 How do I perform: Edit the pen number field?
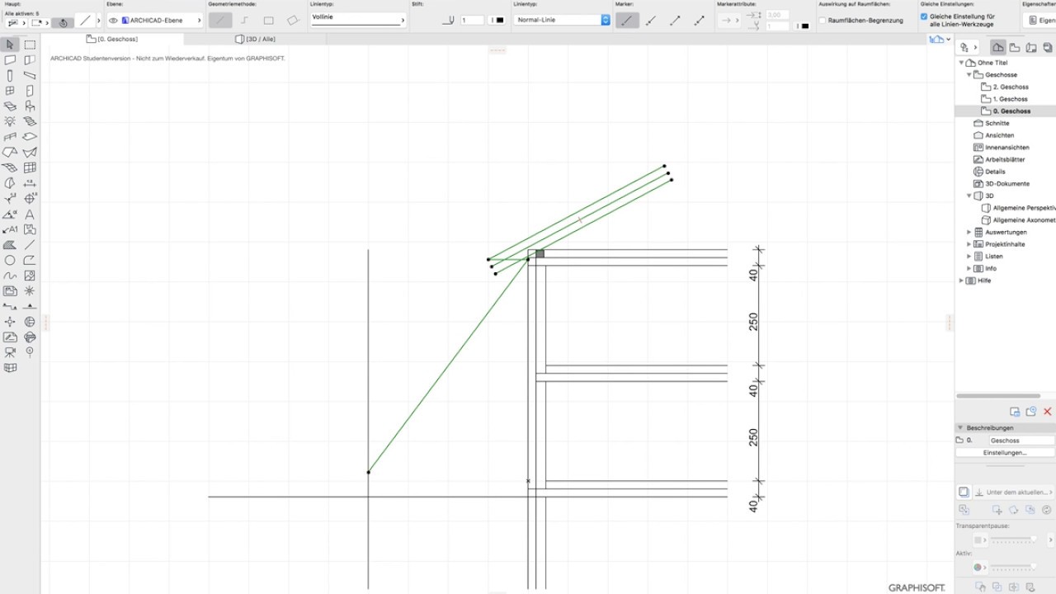click(472, 21)
